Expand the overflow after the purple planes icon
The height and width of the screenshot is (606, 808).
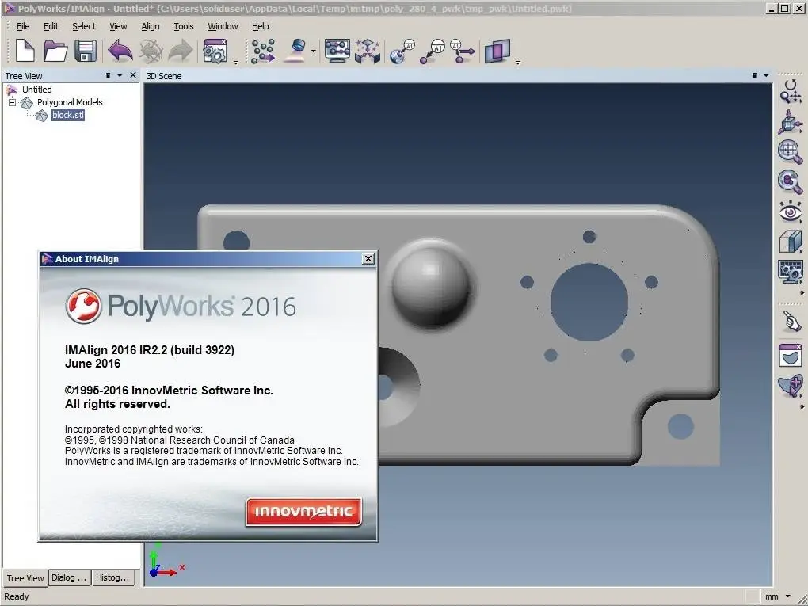[518, 63]
